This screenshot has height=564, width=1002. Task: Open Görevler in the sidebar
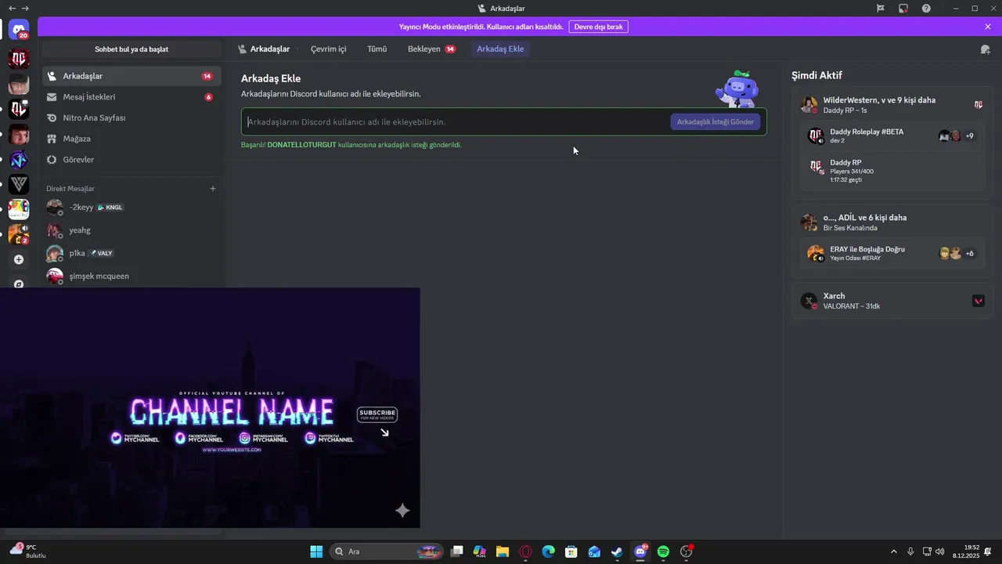click(x=132, y=159)
